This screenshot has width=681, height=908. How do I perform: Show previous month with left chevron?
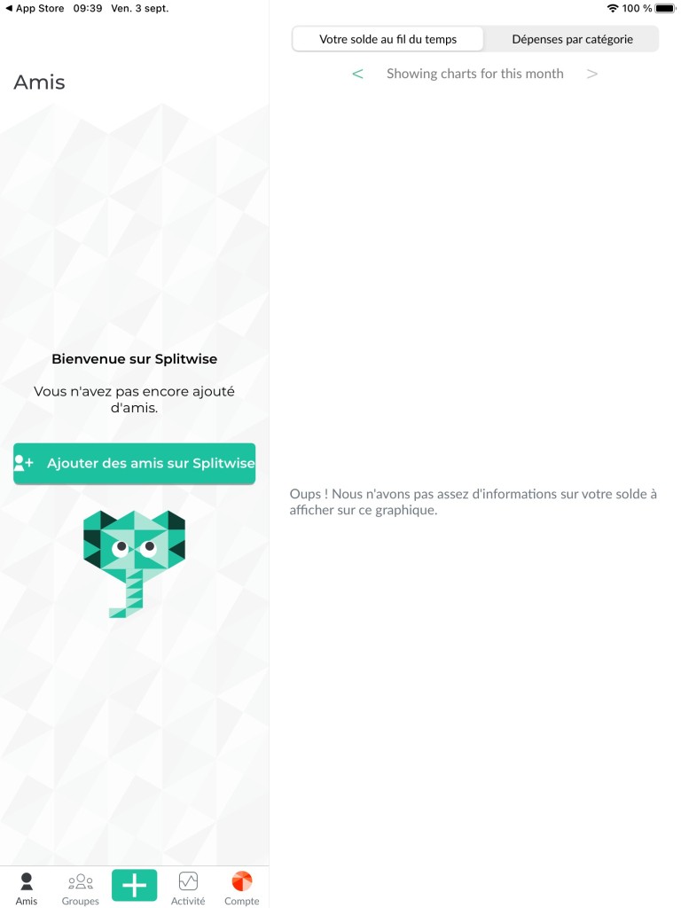(358, 74)
